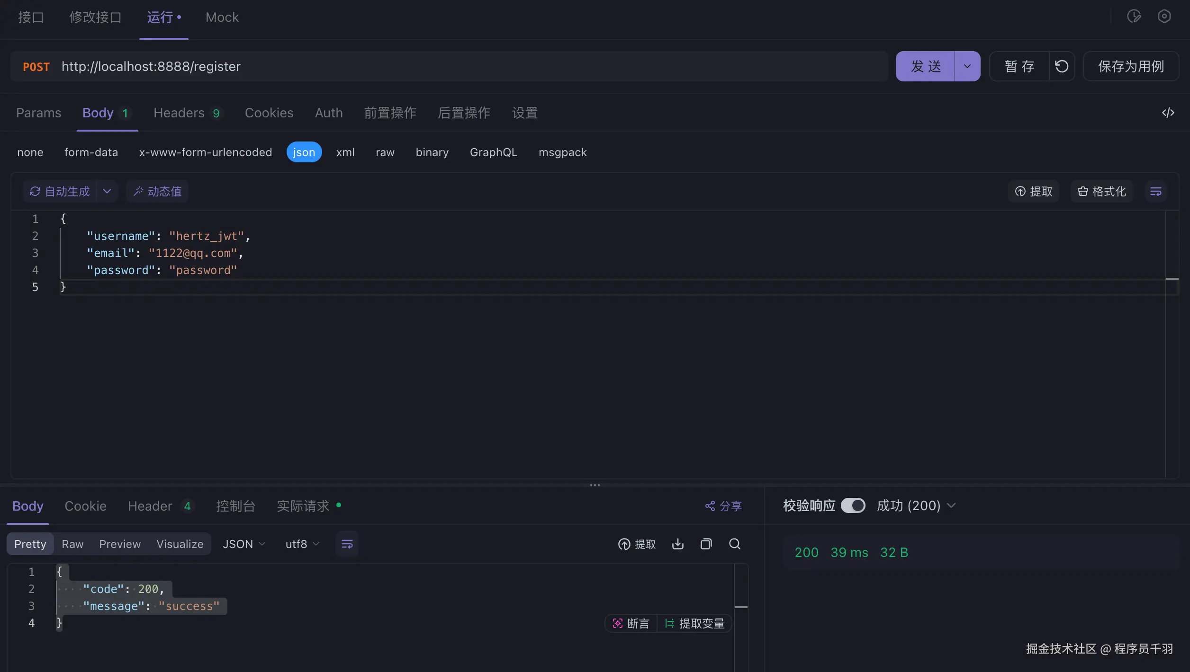Click the settings icon at top right
Screen dimensions: 1190x672
tap(1164, 17)
